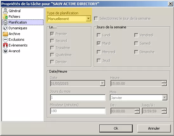Increment the Jusqu'à time spinner
Image resolution: width=174 pixels, height=136 pixels.
(x=164, y=110)
